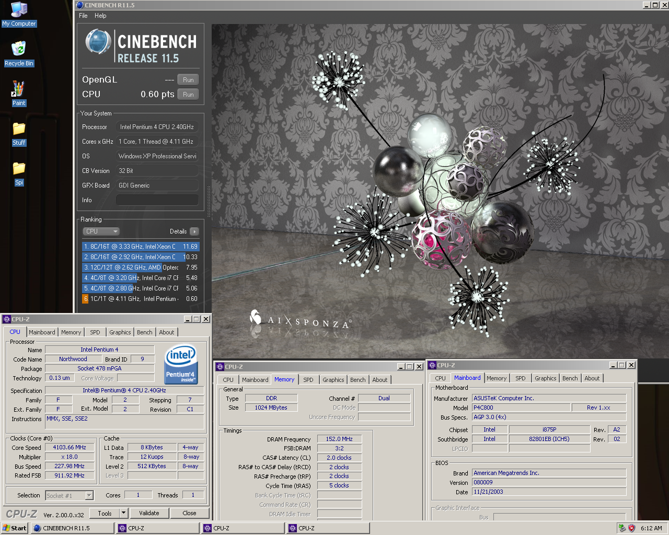Select ranking row 4C/8T @ 3.20 GHz
Viewport: 669px width, 535px height.
pos(141,278)
